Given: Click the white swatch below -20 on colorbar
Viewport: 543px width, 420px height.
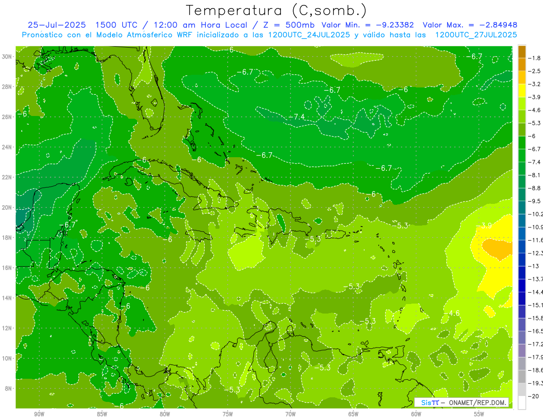Looking at the screenshot, I should click(x=522, y=402).
